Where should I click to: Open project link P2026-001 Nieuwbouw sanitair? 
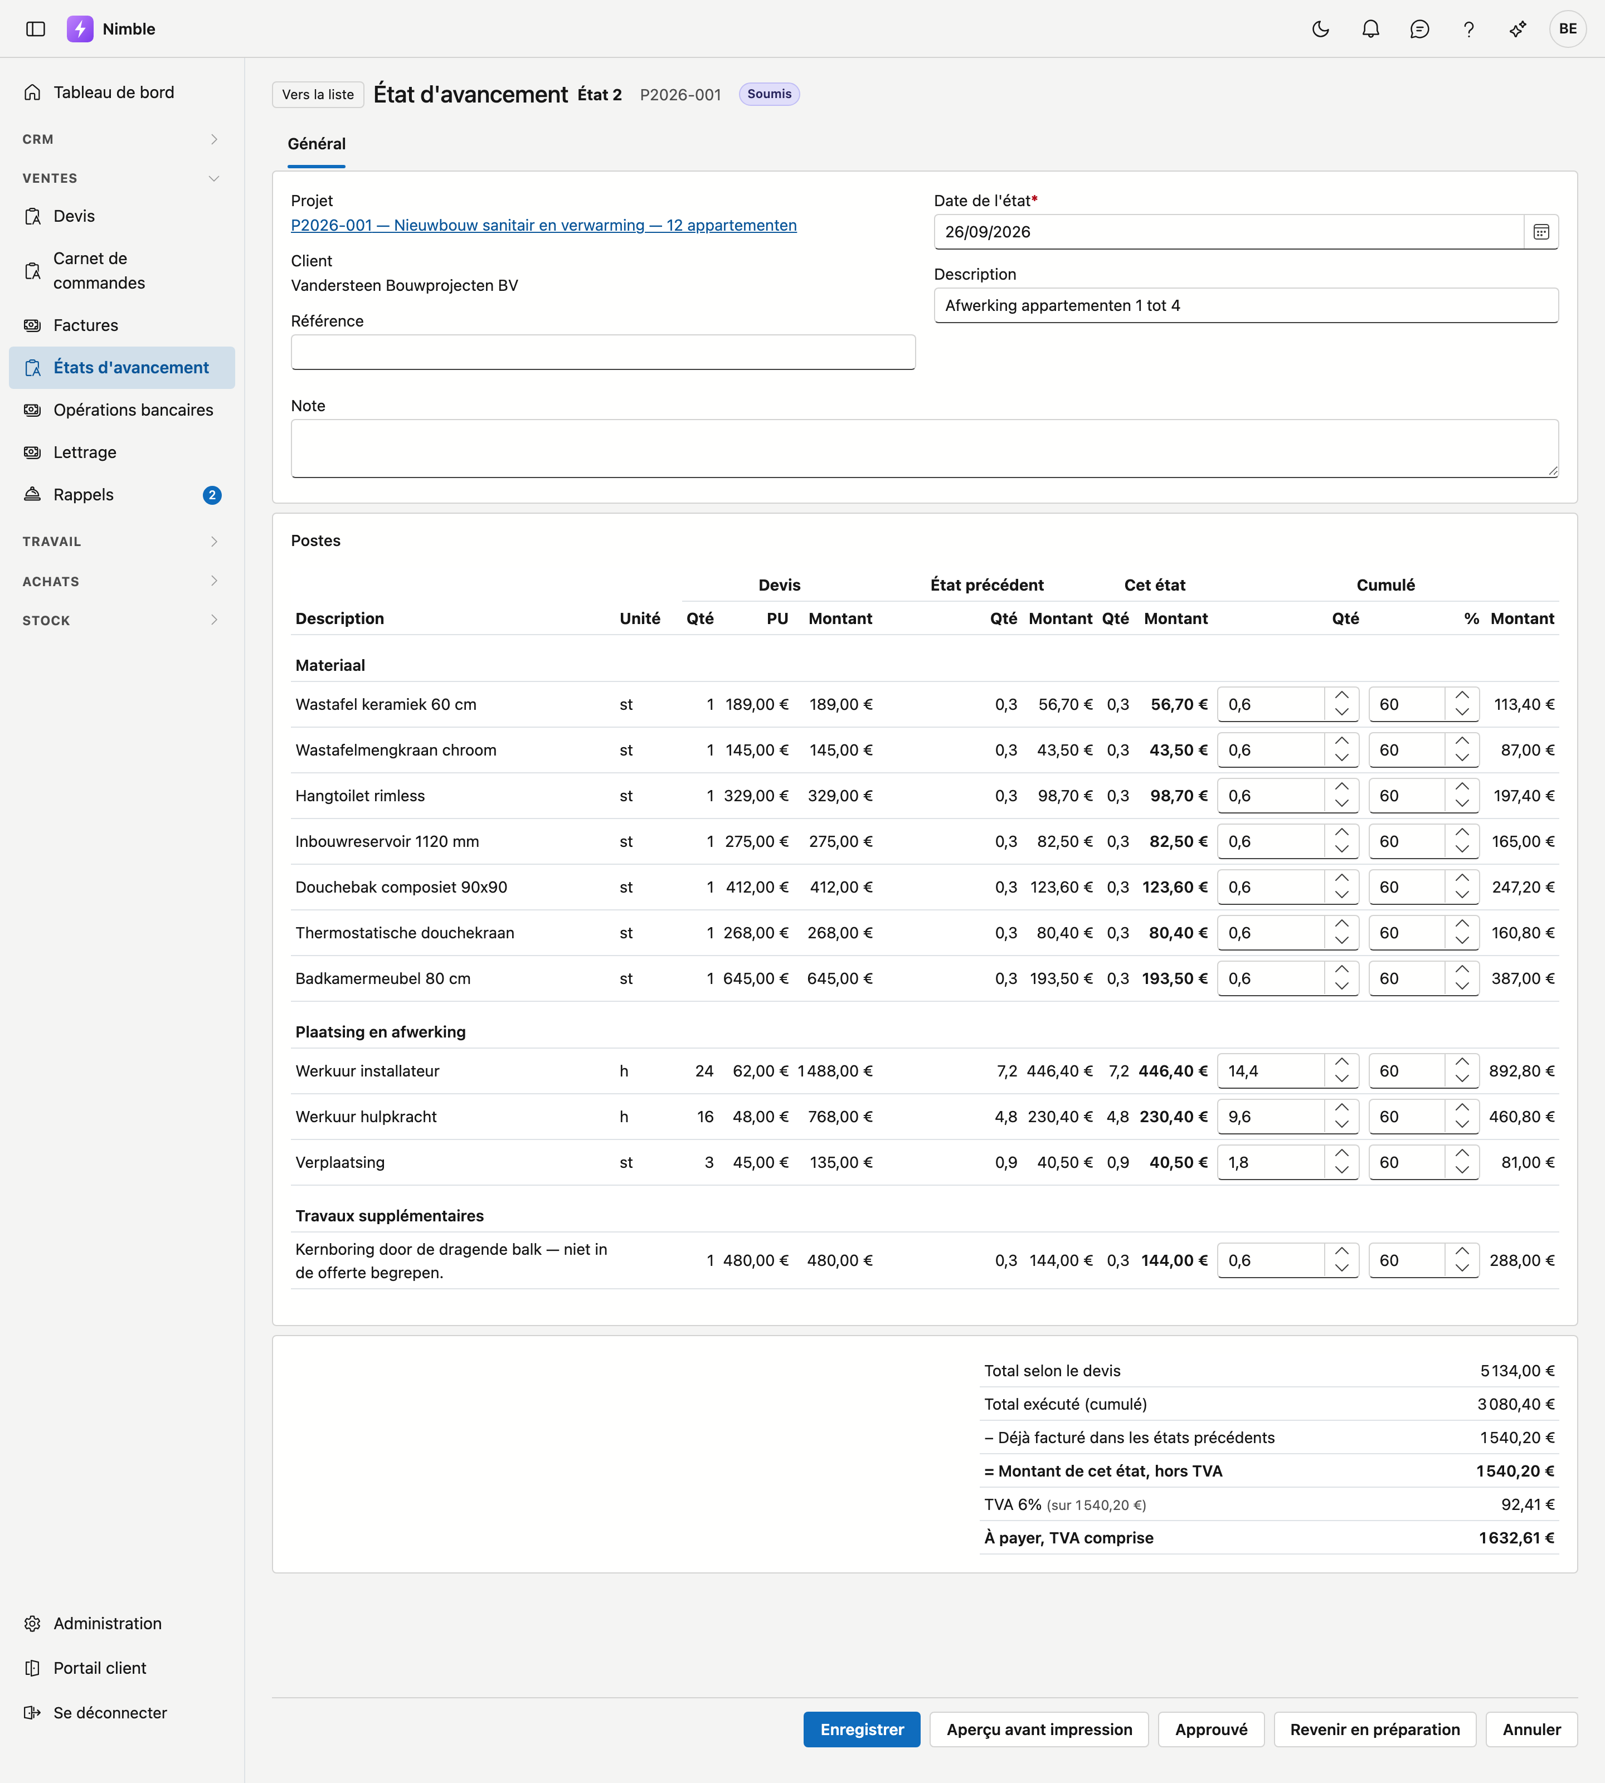(543, 225)
